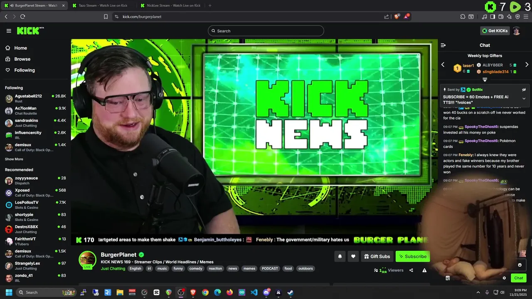Click the comedy tag
This screenshot has height=299, width=532.
(196, 269)
